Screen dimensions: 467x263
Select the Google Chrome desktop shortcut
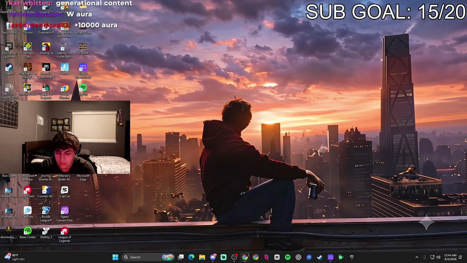point(65,92)
